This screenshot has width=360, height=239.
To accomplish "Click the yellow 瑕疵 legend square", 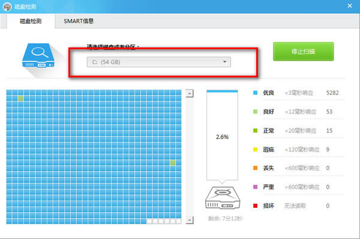I will click(255, 150).
